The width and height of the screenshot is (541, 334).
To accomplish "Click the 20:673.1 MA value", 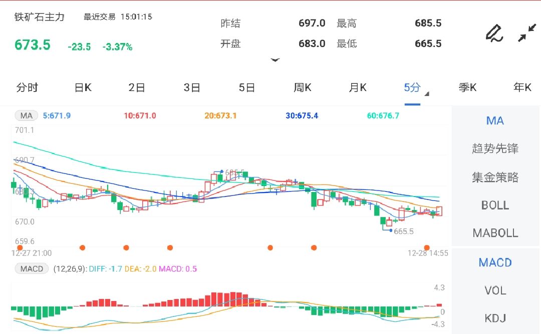I will click(x=220, y=115).
